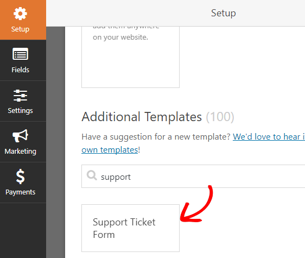
Task: Click the magnifying glass search icon
Action: click(92, 175)
